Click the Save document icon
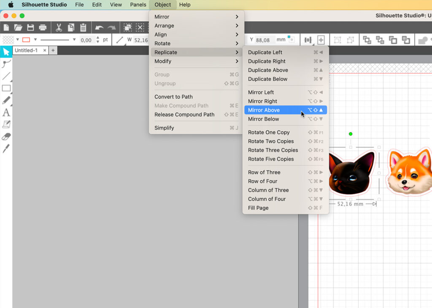The image size is (432, 308). point(30,28)
